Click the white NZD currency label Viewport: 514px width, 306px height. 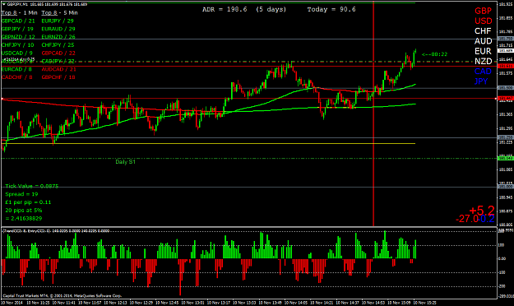click(484, 62)
